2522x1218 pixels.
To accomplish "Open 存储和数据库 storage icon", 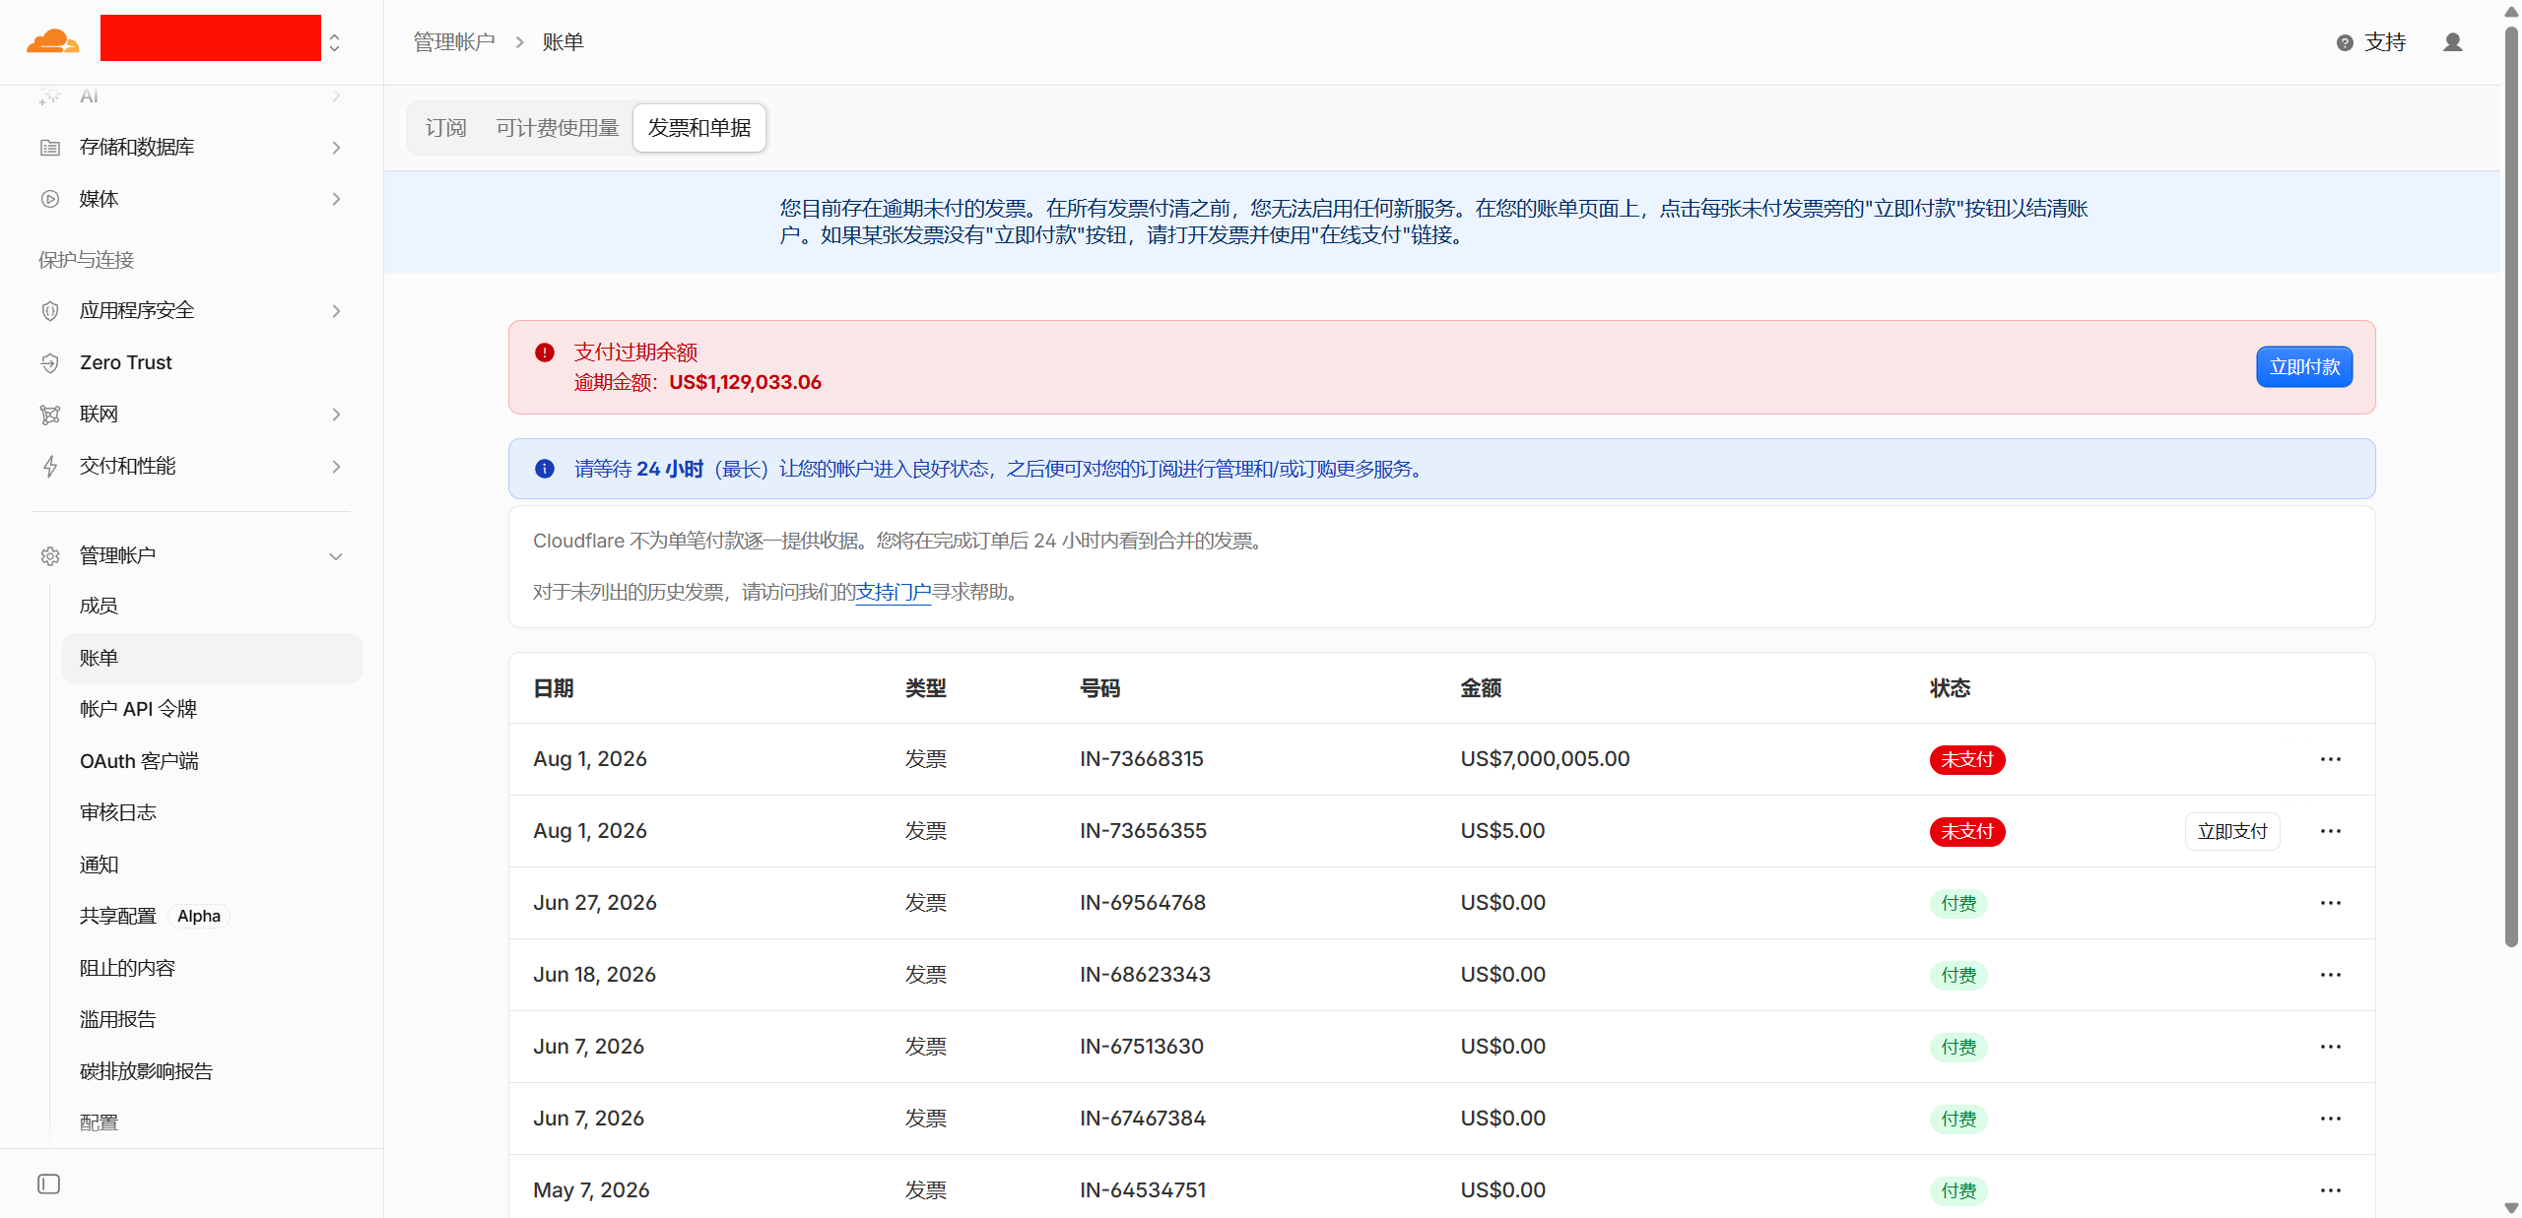I will tap(50, 148).
